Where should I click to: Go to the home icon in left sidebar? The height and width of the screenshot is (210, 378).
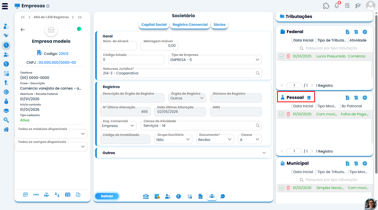[6, 130]
